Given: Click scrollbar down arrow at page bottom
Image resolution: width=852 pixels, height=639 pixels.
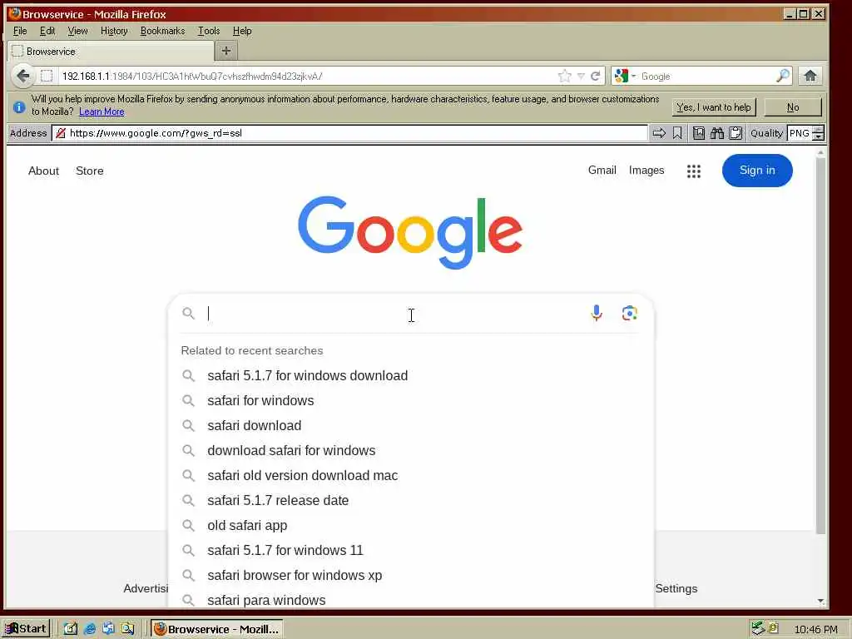Looking at the screenshot, I should [x=820, y=602].
